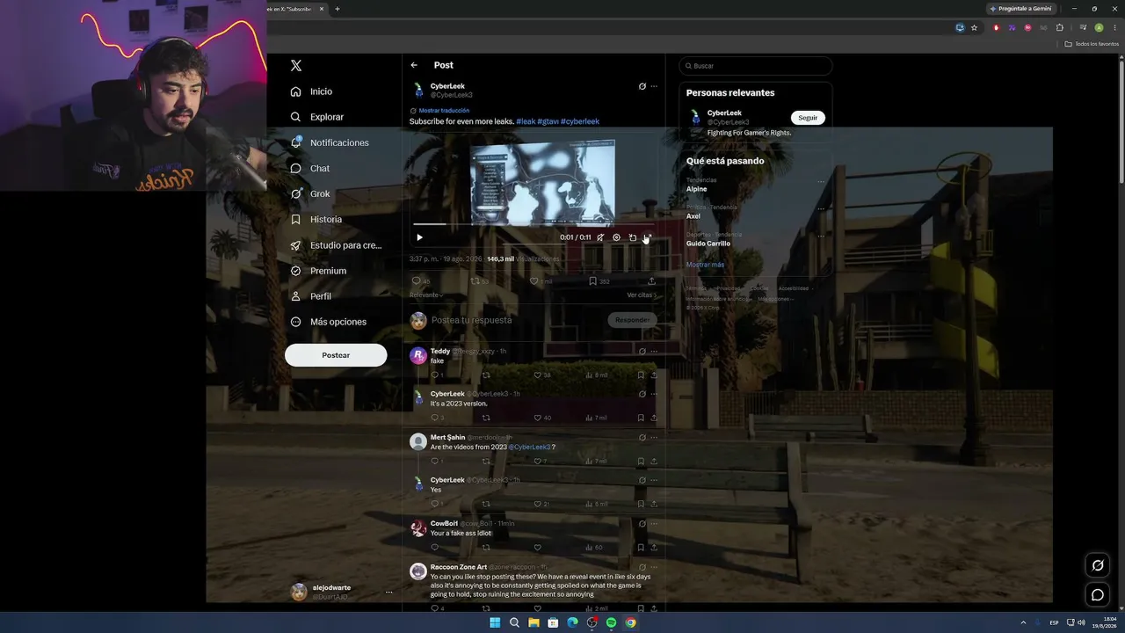Bookmark Mert Şahin's comment
The image size is (1125, 633).
(641, 462)
